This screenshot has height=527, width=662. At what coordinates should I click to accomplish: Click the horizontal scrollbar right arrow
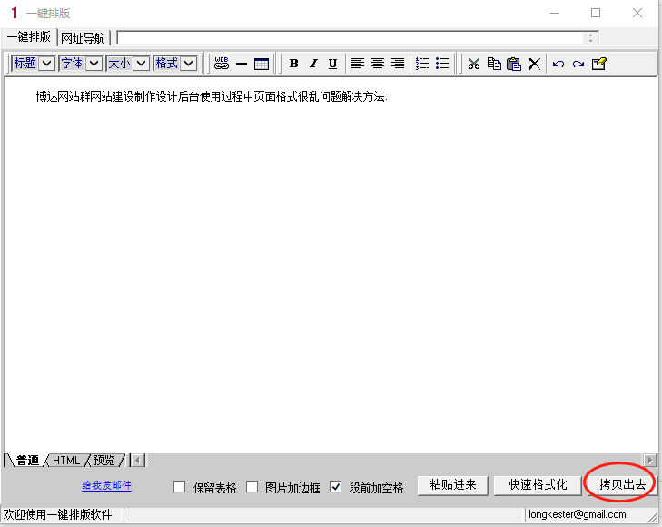click(650, 461)
